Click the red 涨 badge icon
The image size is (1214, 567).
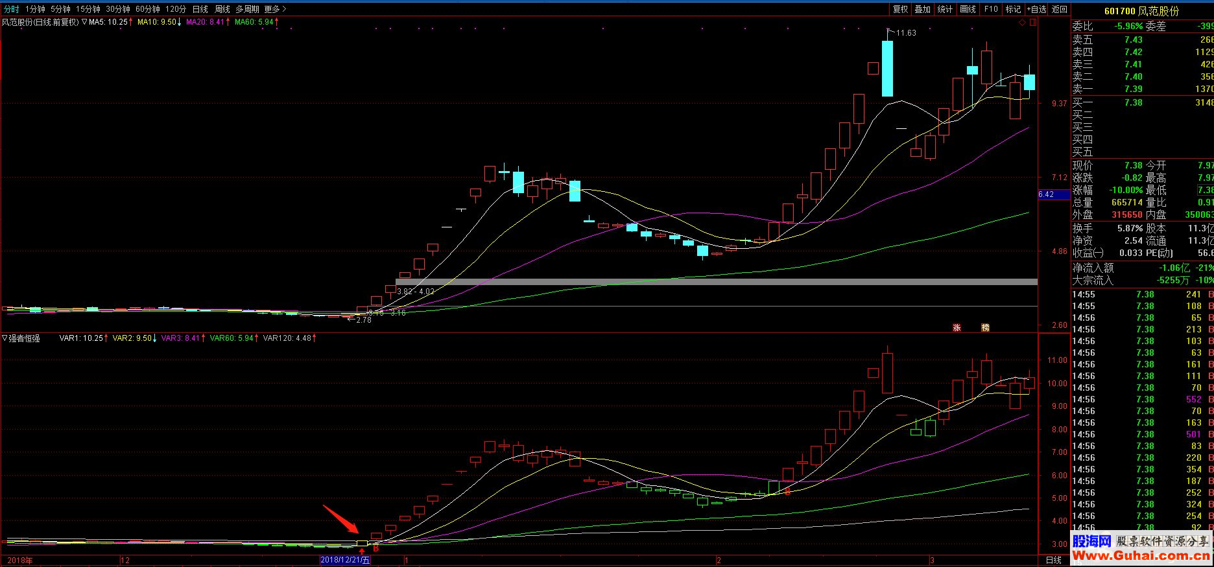click(x=957, y=327)
